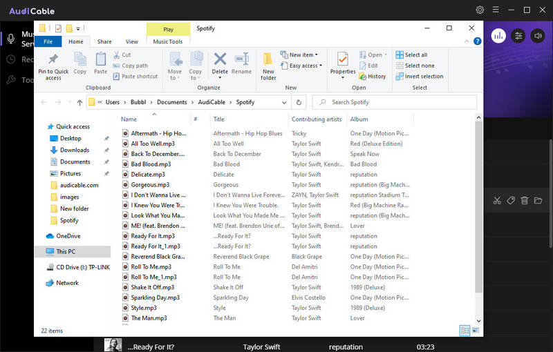Select Bad Blood.mp3 file
Viewport: 553px width, 352px height.
pos(151,164)
